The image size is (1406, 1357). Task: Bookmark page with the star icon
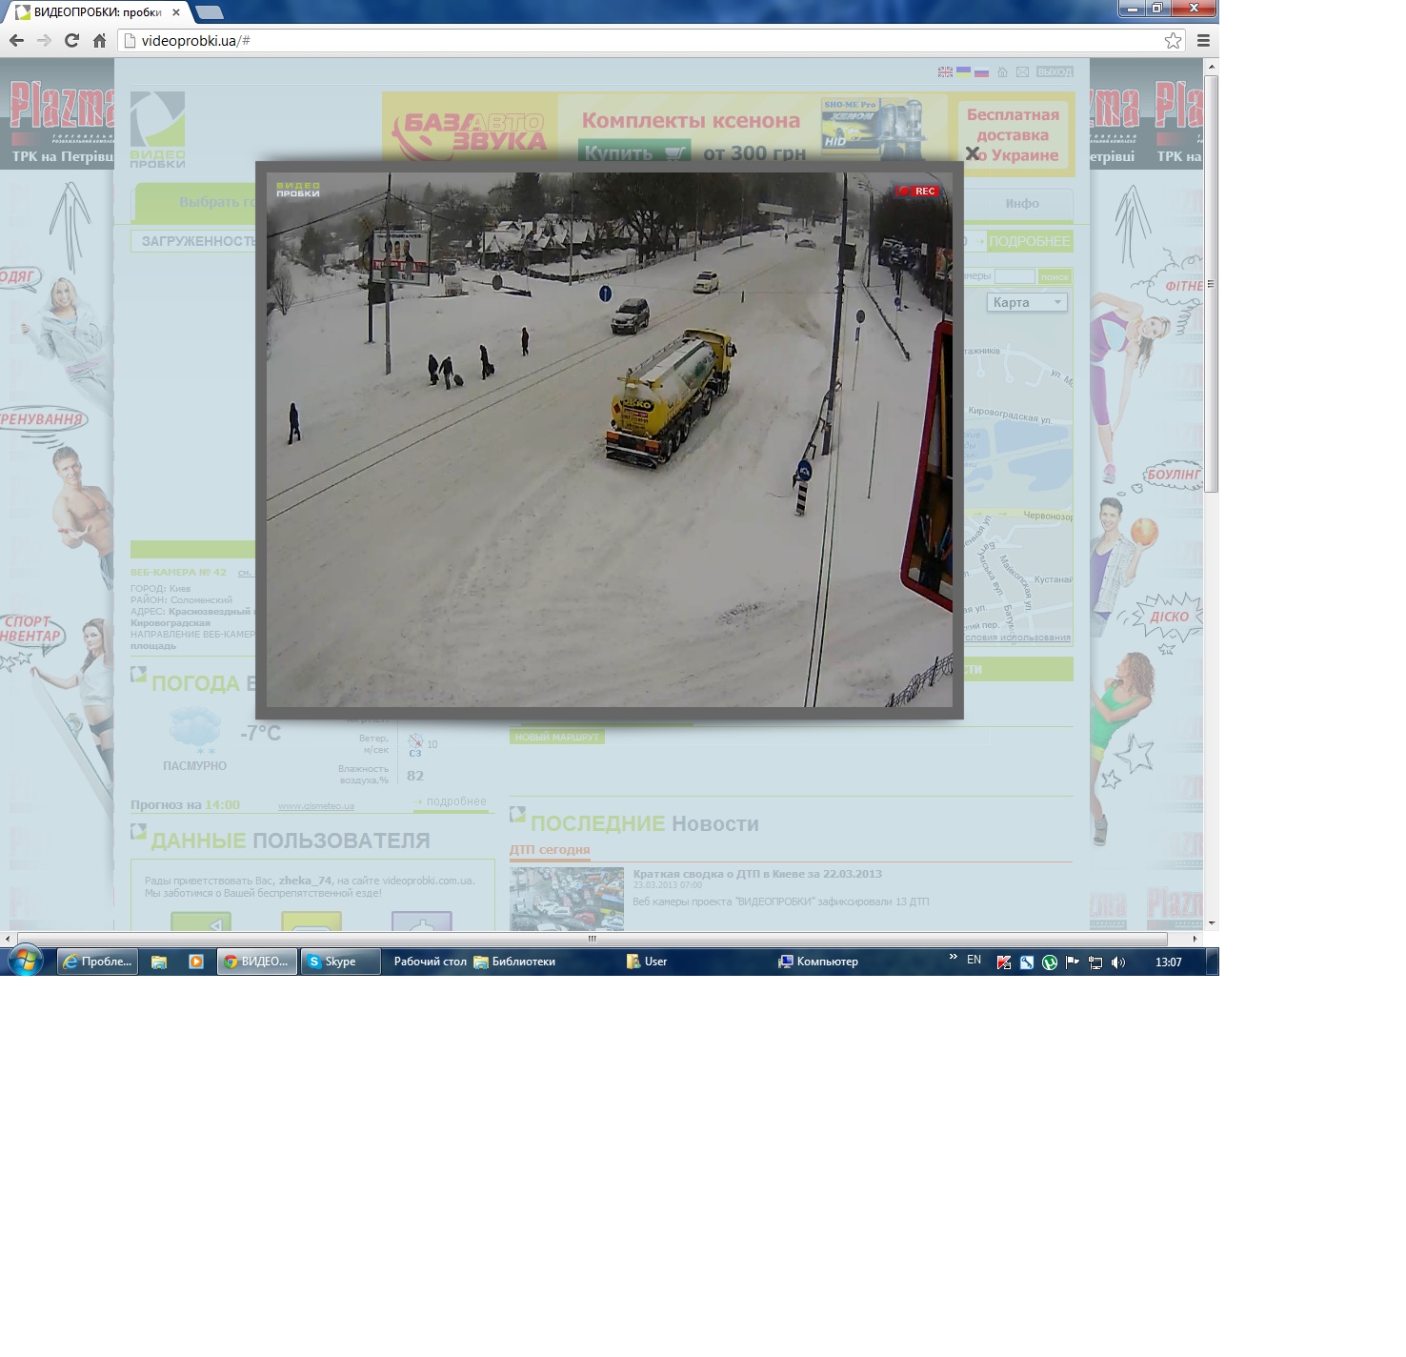tap(1173, 41)
